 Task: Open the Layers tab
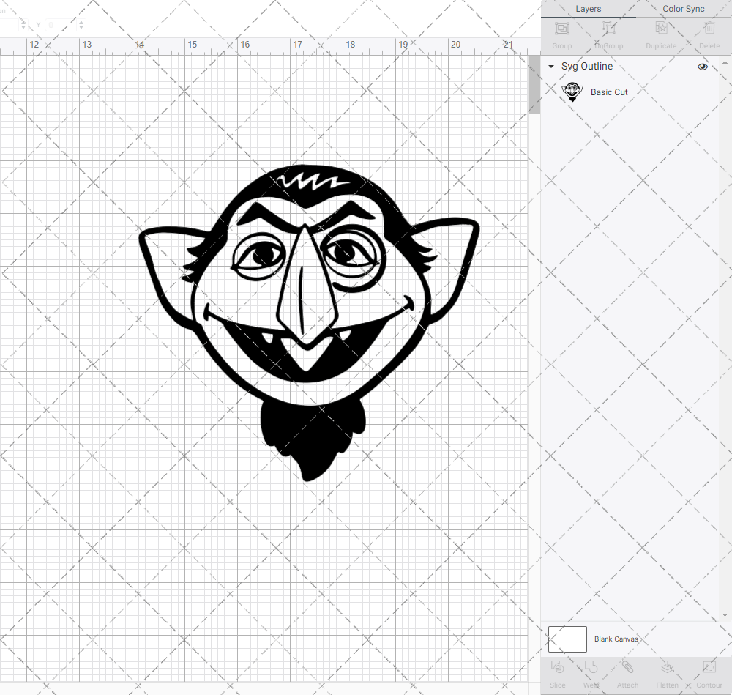[588, 9]
